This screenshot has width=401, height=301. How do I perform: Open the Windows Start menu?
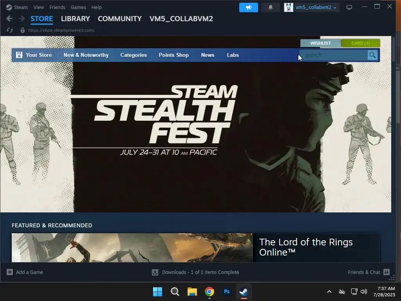[x=157, y=292]
